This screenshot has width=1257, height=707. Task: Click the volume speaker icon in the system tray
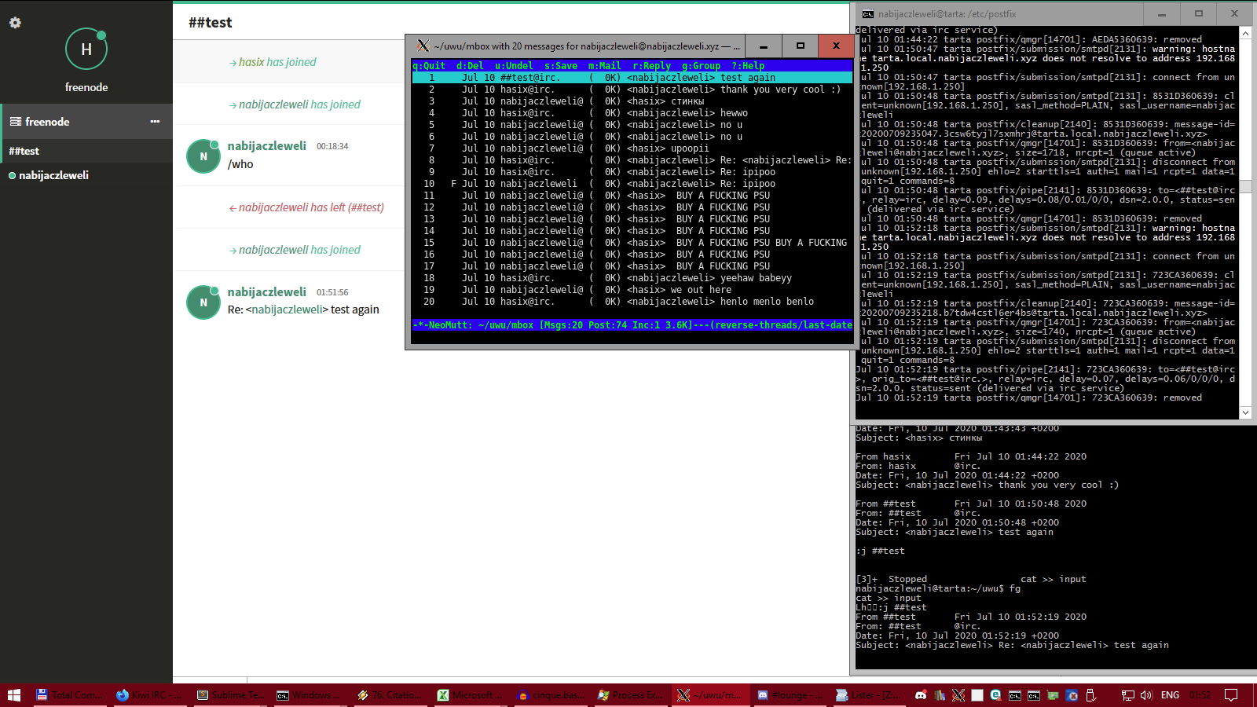(x=1146, y=695)
